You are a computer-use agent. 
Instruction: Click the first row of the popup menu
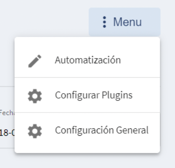point(87,60)
